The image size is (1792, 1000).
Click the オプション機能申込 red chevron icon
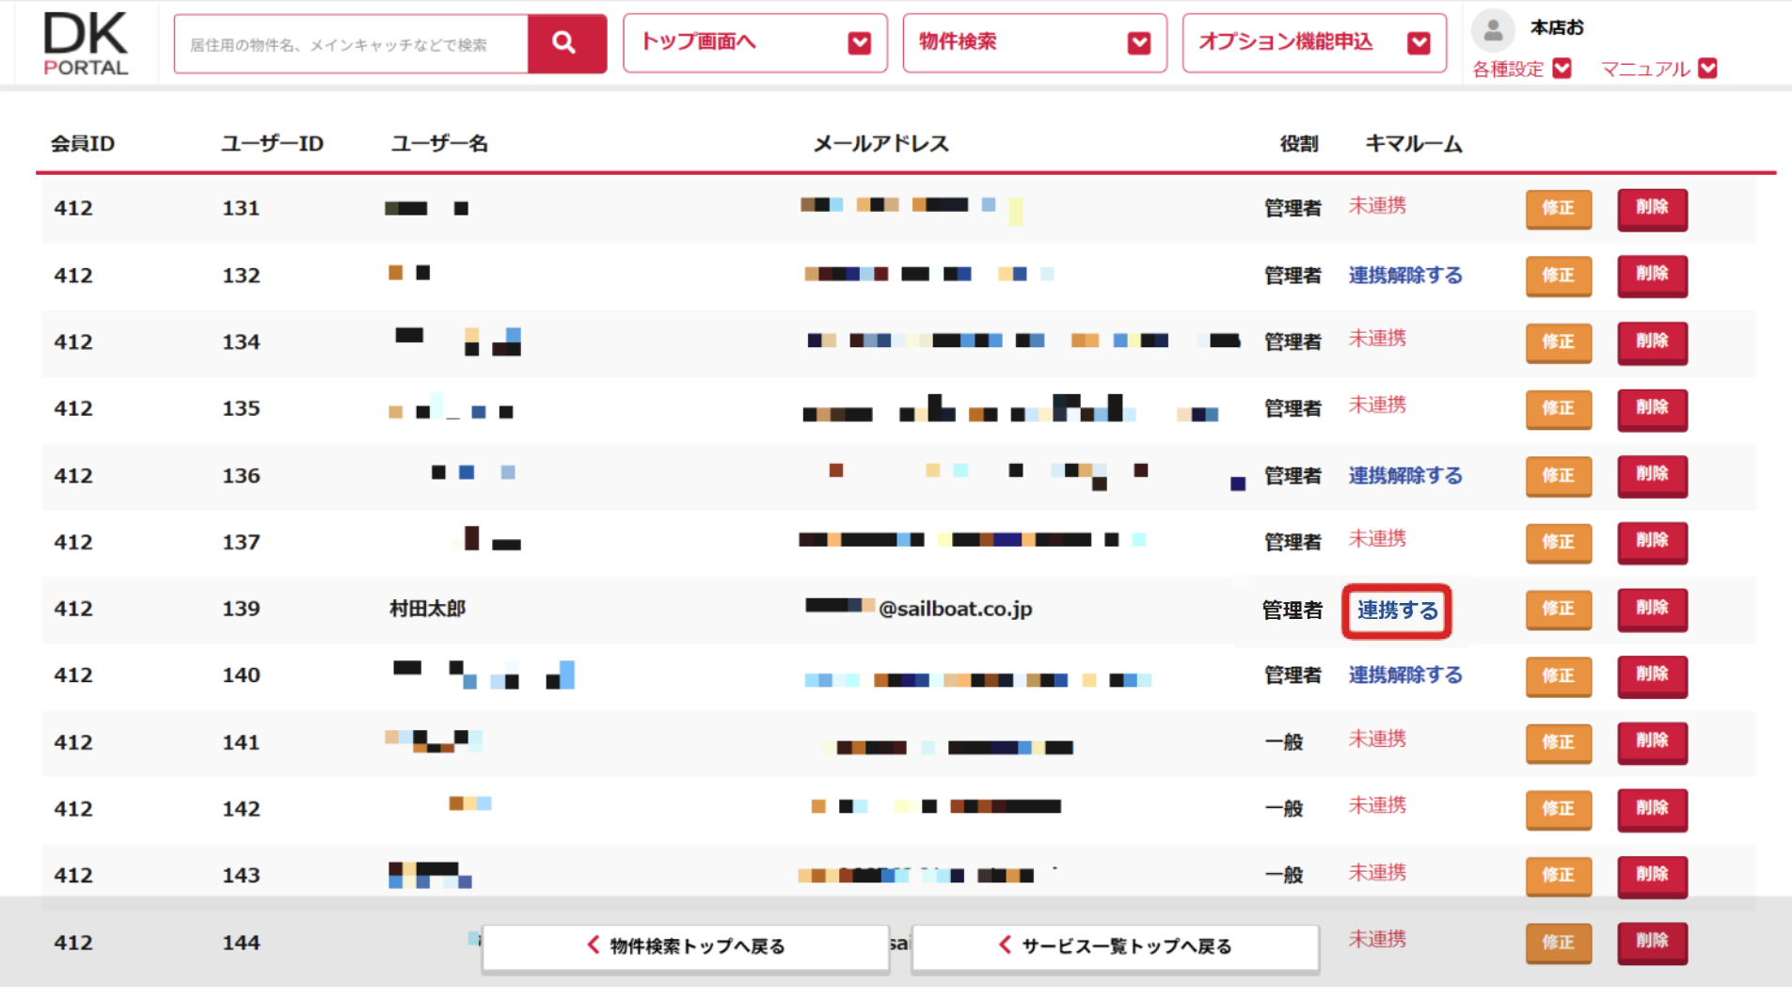pyautogui.click(x=1419, y=43)
